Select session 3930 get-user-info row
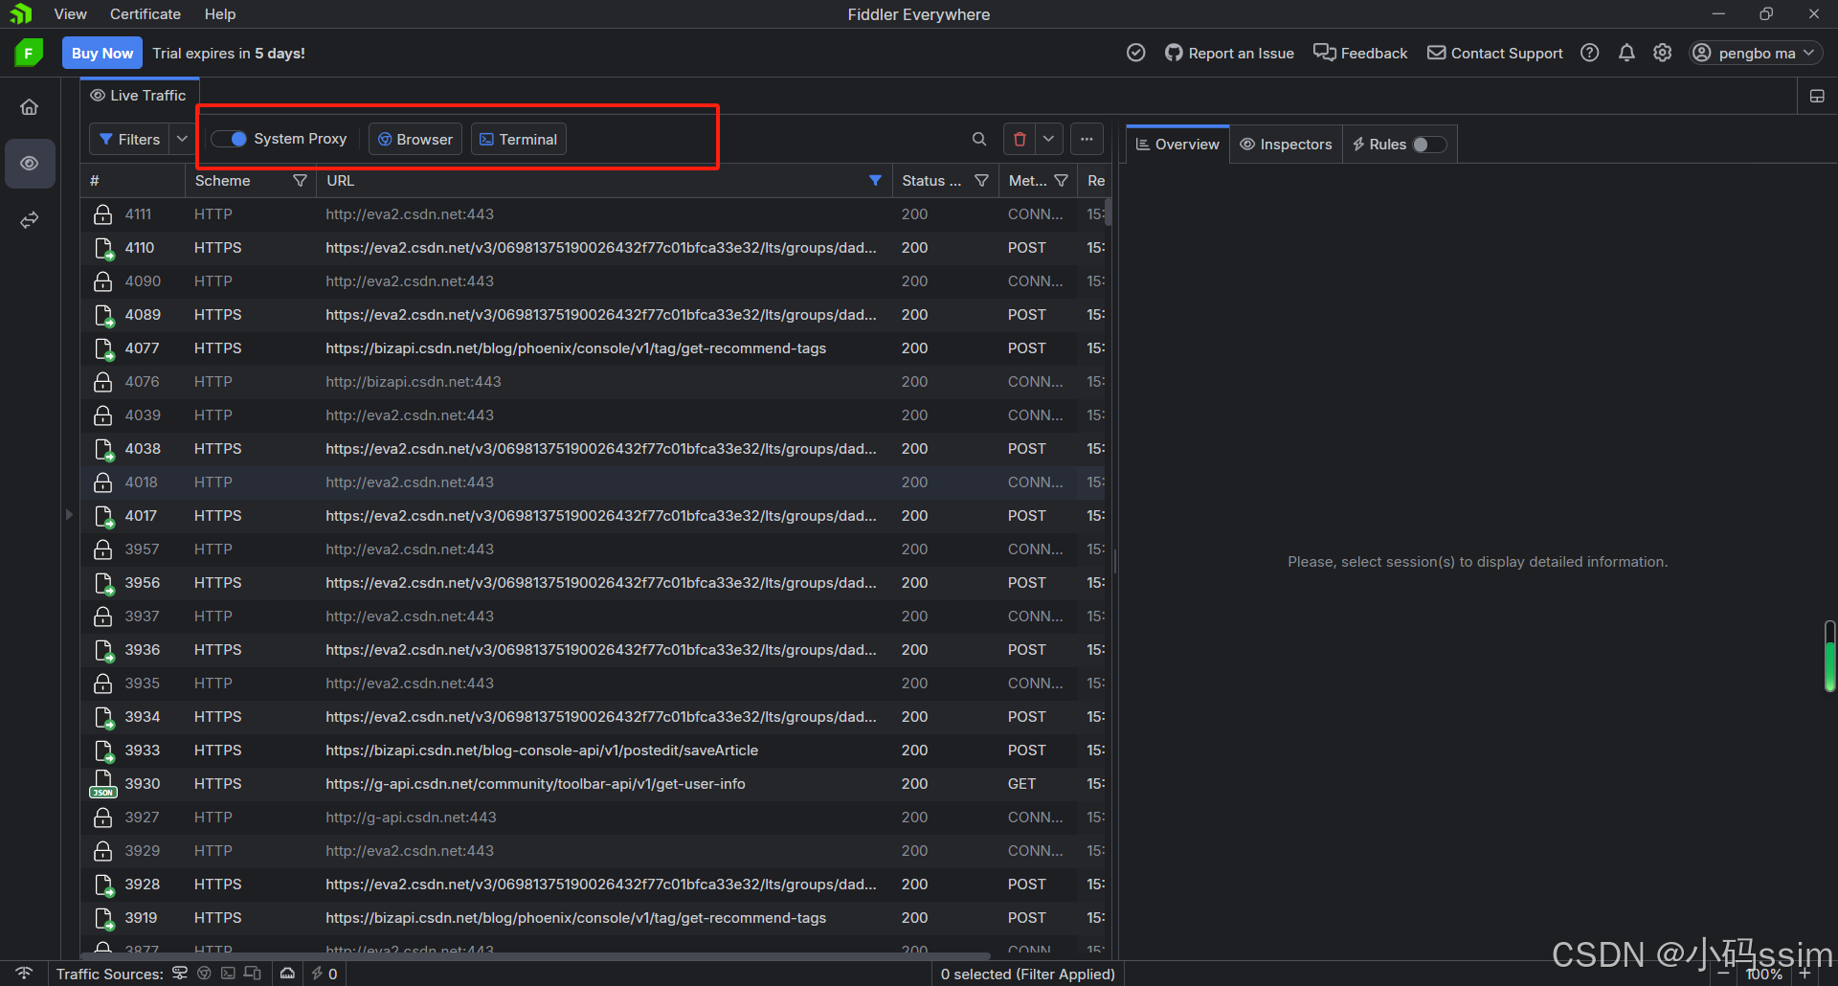Screen dimensions: 1838x986 coord(594,784)
